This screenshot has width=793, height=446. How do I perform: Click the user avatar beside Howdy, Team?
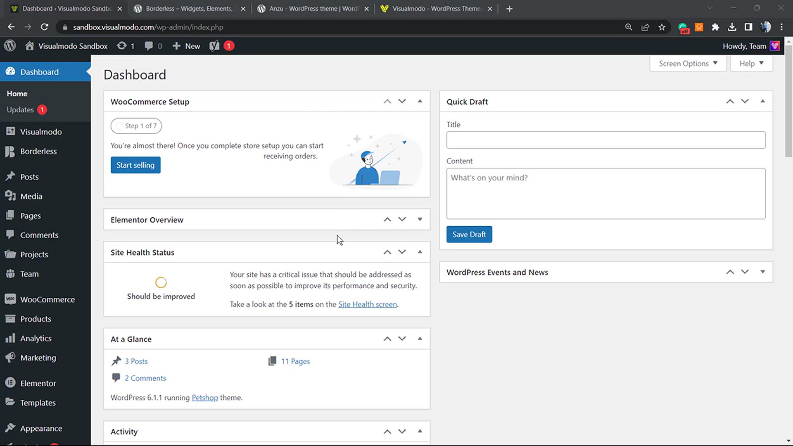pos(775,46)
